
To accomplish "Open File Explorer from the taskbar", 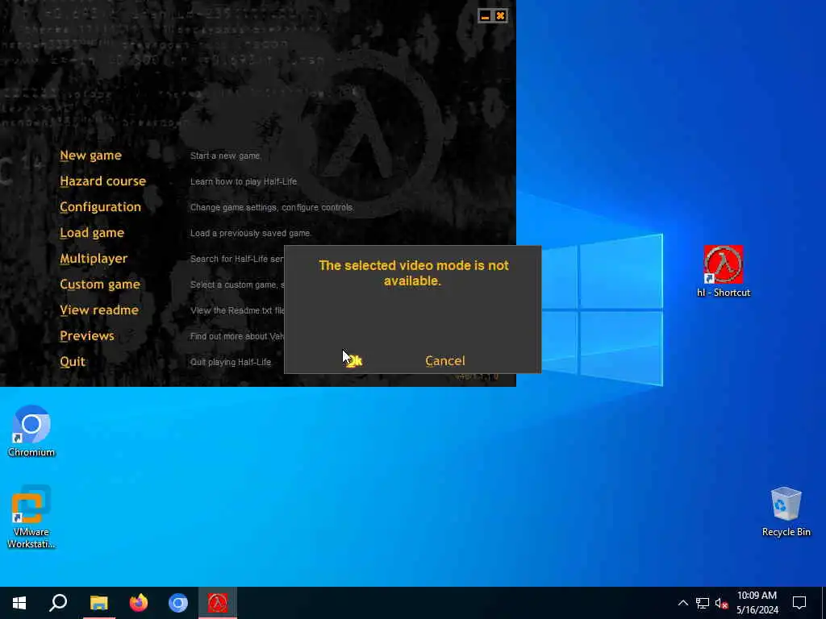I will (99, 603).
